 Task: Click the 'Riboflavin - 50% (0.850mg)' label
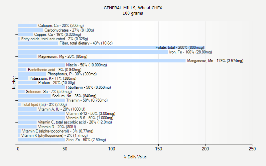tap(88, 87)
